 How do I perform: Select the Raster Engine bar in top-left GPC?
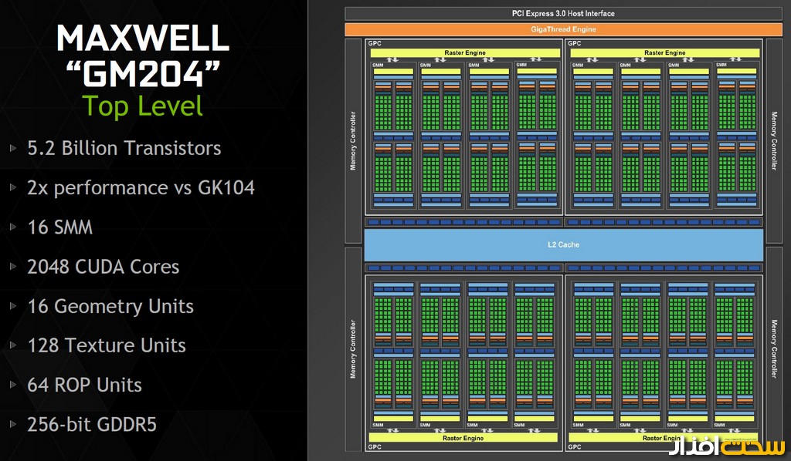coord(464,53)
